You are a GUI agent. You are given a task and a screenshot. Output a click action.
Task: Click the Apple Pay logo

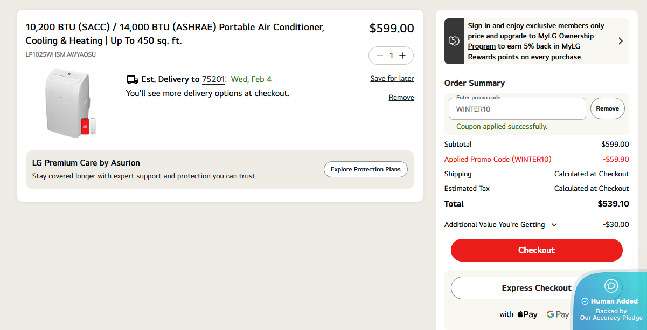(527, 314)
